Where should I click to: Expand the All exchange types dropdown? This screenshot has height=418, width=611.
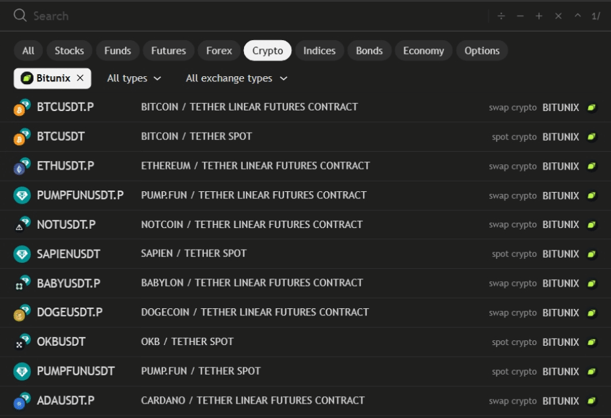[x=237, y=78]
